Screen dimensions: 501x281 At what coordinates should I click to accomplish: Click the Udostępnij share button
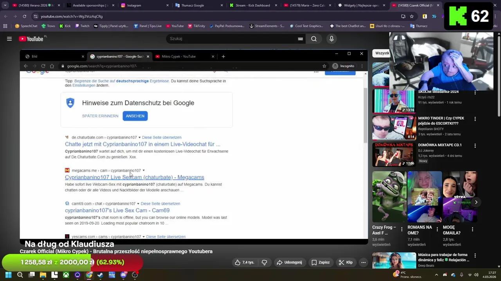[289, 263]
